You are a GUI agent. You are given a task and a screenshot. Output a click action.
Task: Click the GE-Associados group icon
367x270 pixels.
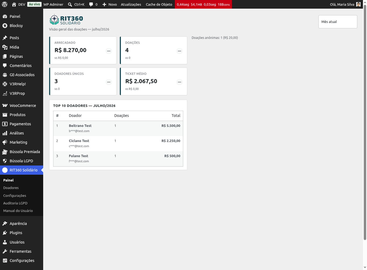pyautogui.click(x=5, y=75)
